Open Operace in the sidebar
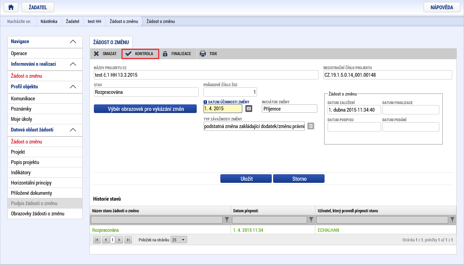This screenshot has width=464, height=265. (45, 53)
